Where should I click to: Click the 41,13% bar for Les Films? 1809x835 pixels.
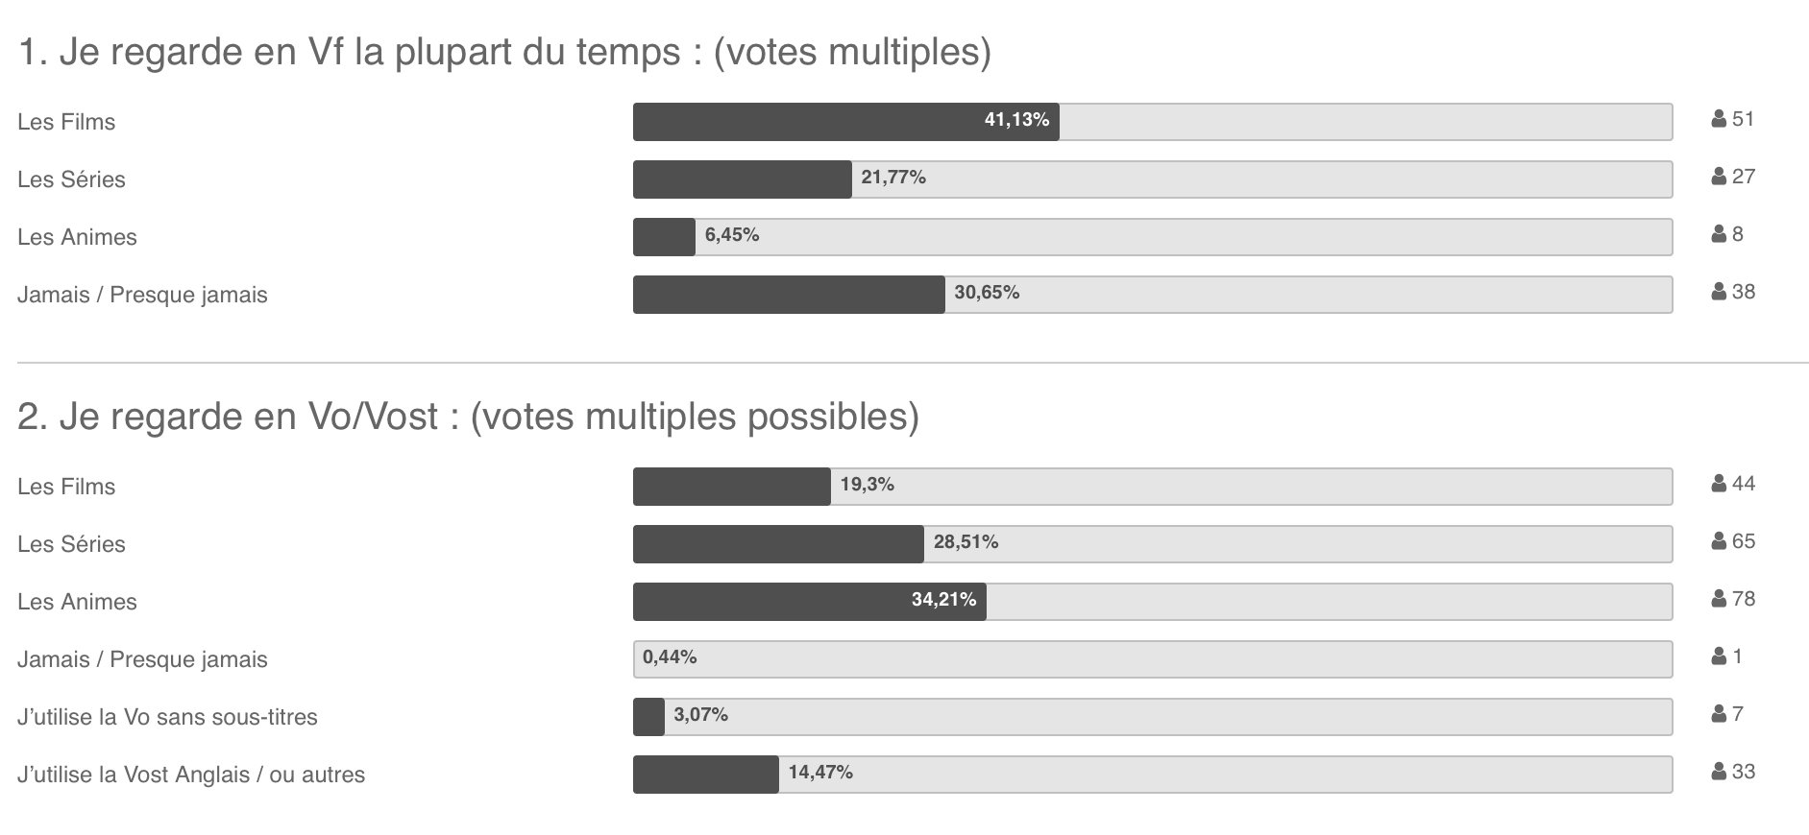point(1153,122)
